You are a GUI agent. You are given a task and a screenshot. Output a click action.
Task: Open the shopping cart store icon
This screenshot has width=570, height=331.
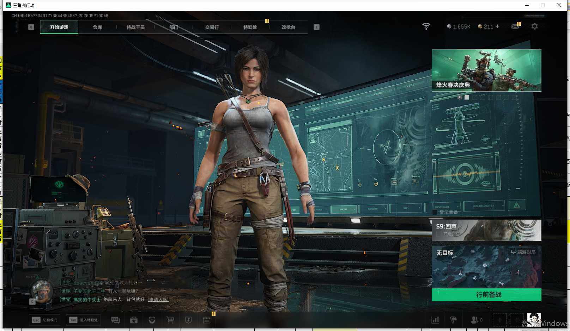click(x=170, y=320)
